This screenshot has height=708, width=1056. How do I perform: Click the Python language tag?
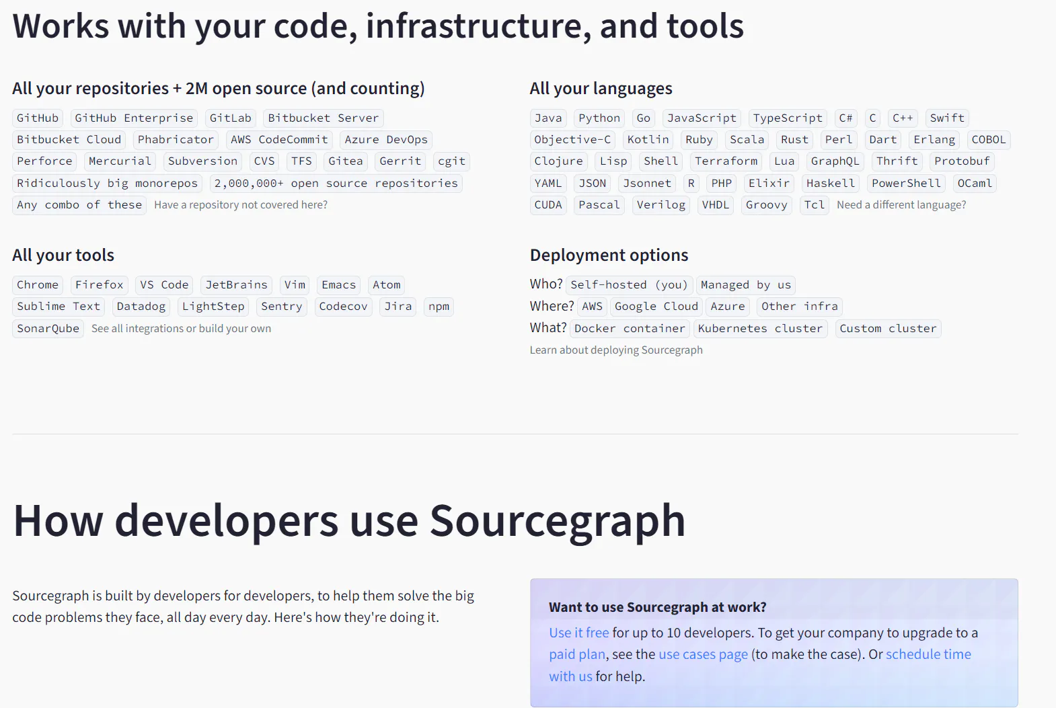599,118
